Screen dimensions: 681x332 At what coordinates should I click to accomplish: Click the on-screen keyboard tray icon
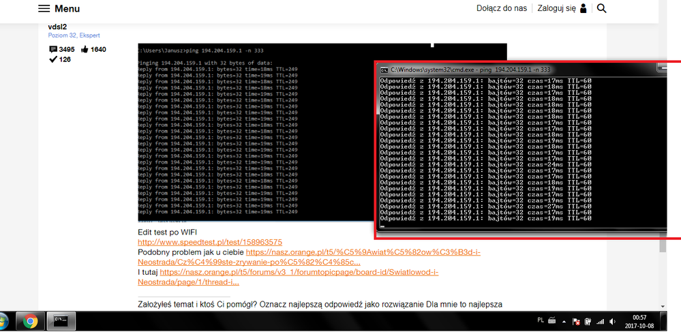552,321
